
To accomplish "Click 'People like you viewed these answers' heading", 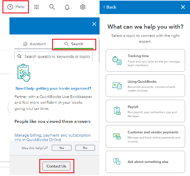I will (52, 121).
